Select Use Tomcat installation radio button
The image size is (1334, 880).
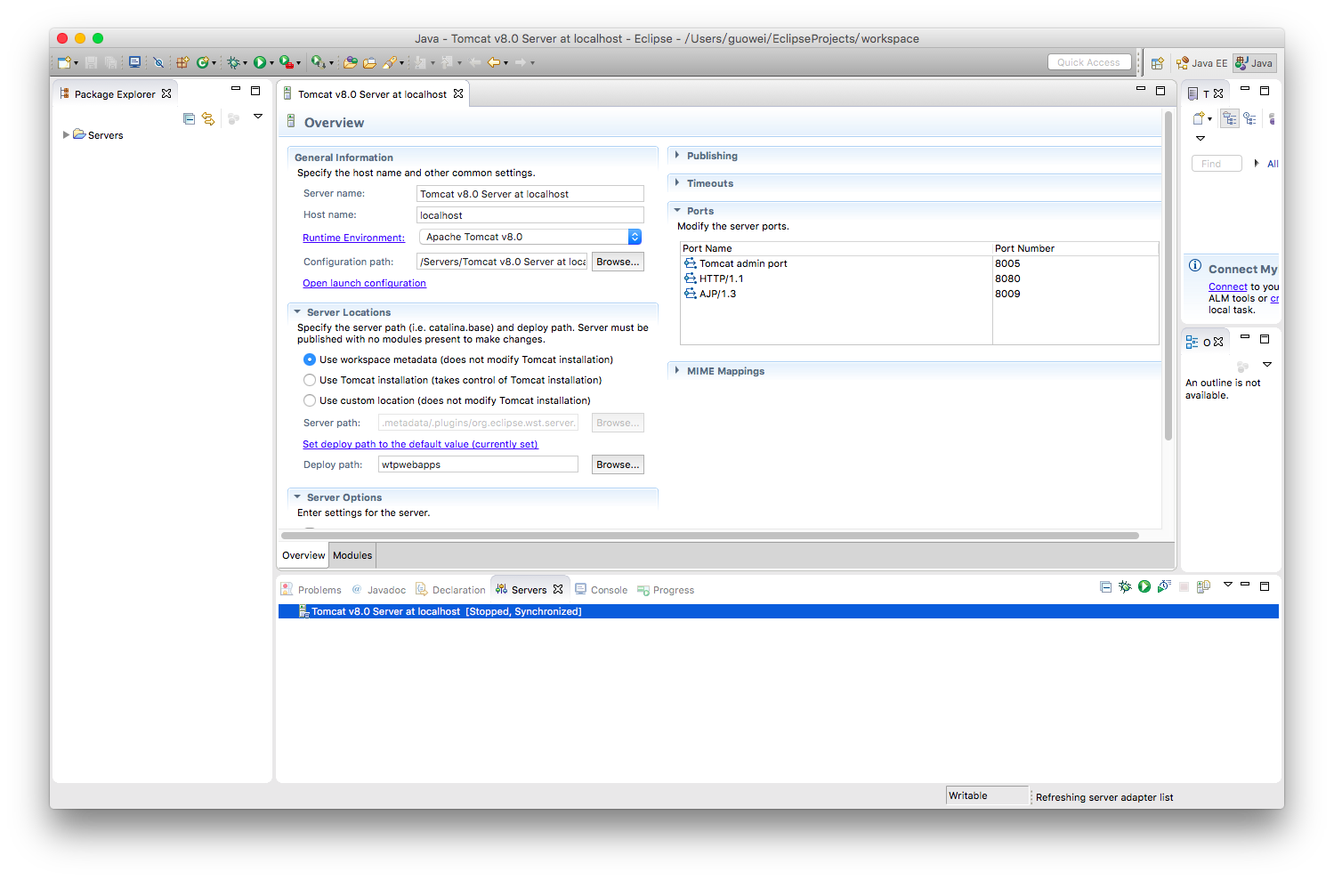point(310,380)
